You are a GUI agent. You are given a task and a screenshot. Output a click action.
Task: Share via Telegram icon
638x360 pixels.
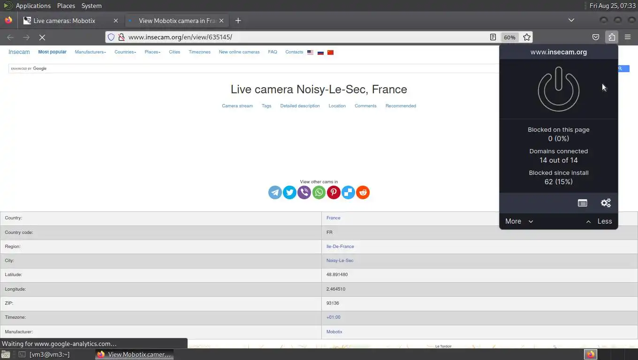pos(275,192)
